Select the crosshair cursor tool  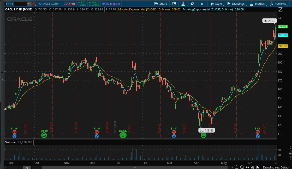coord(253,167)
